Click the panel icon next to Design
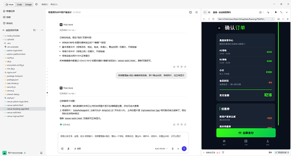 click(x=37, y=4)
